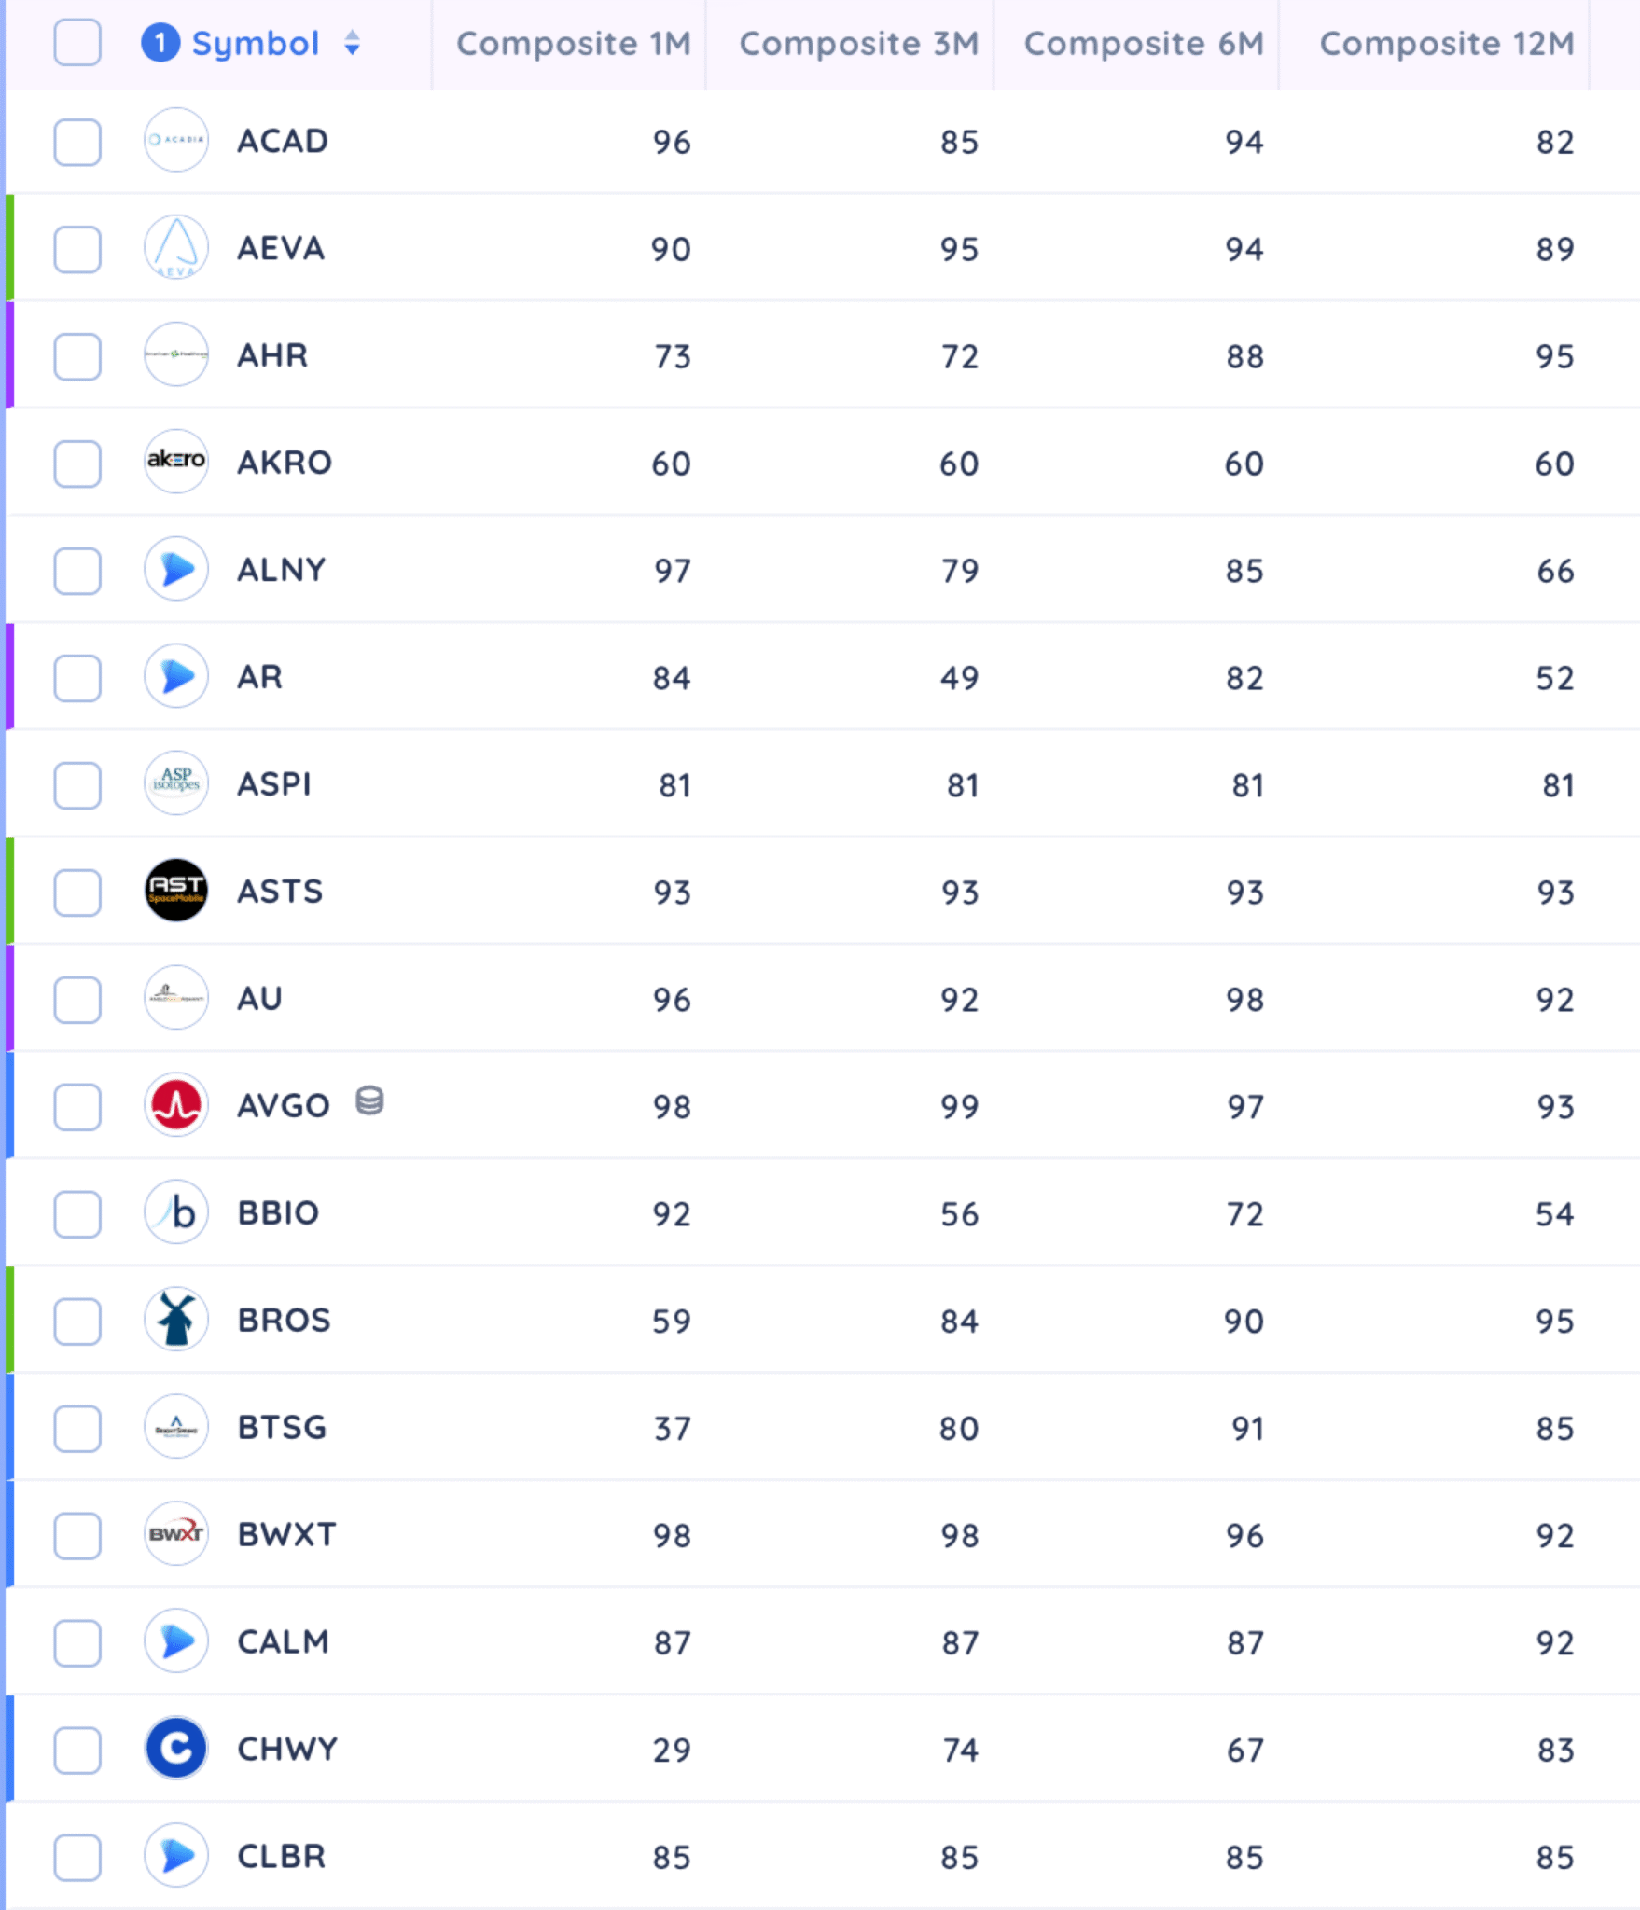This screenshot has height=1910, width=1640.
Task: Select the AEVA logo icon
Action: pos(175,248)
